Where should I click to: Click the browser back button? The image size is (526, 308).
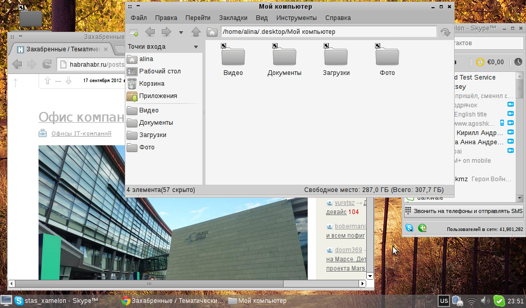[x=17, y=64]
